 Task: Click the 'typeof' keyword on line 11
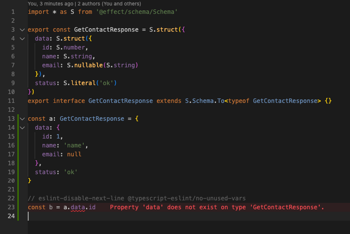pos(239,101)
